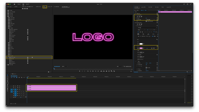This screenshot has width=199, height=112.
Task: Expand the first folder in the Effects tree
Action: pos(7,11)
